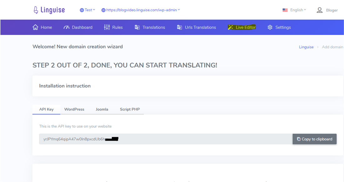Click the US flag icon
Image resolution: width=344 pixels, height=182 pixels.
285,10
